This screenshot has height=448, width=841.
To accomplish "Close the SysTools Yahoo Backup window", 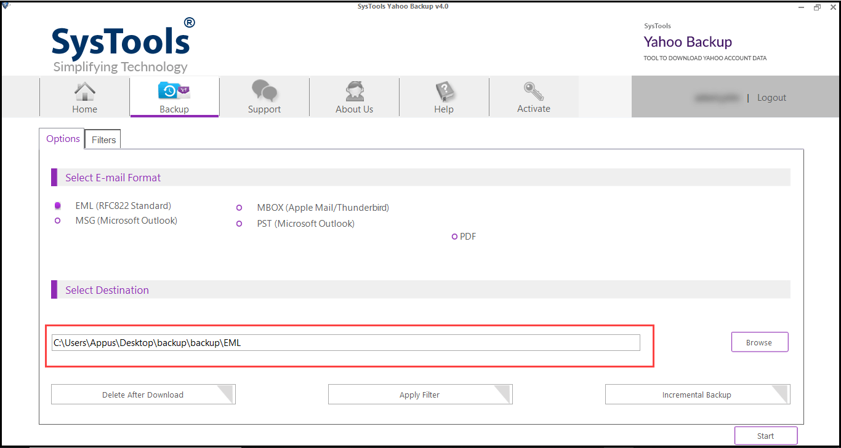I will pyautogui.click(x=832, y=7).
